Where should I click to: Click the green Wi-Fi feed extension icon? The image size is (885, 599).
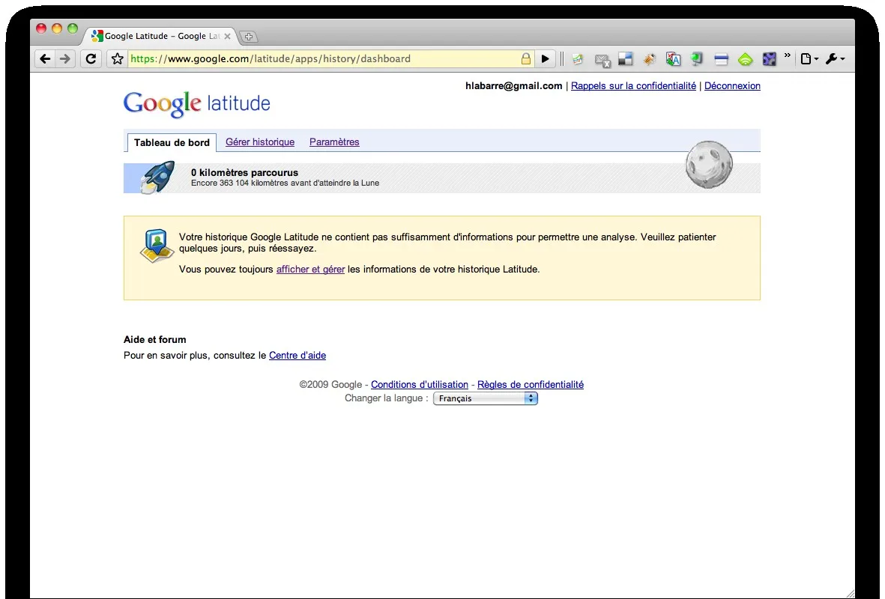[745, 58]
